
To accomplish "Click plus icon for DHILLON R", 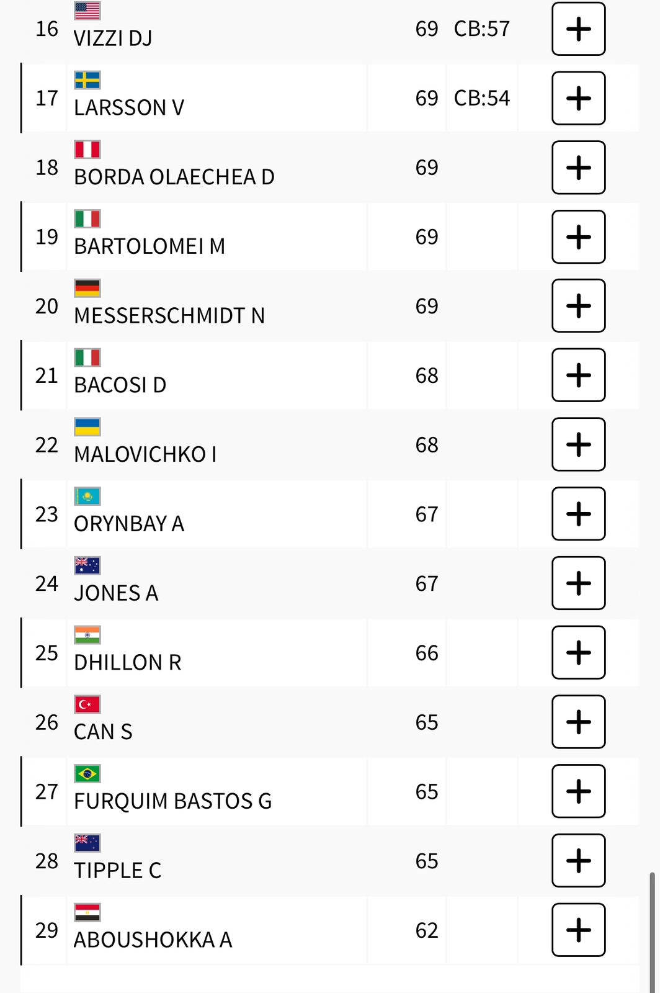I will (578, 653).
